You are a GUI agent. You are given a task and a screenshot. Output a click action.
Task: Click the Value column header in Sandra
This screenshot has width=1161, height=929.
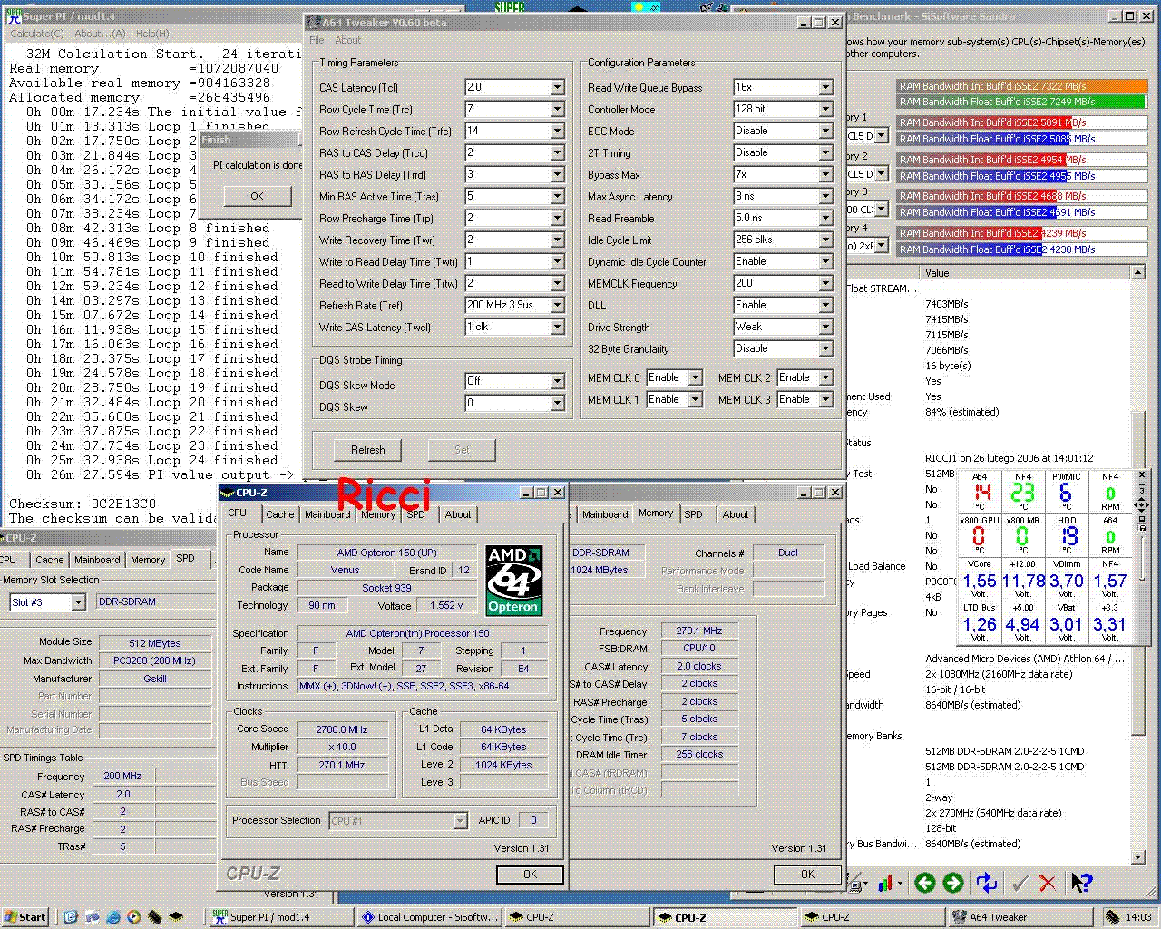click(x=1025, y=272)
